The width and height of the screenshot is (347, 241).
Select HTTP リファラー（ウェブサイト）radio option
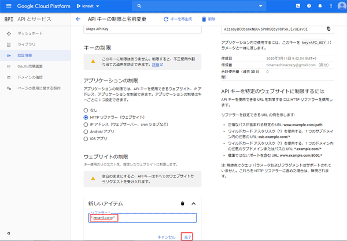(x=86, y=118)
